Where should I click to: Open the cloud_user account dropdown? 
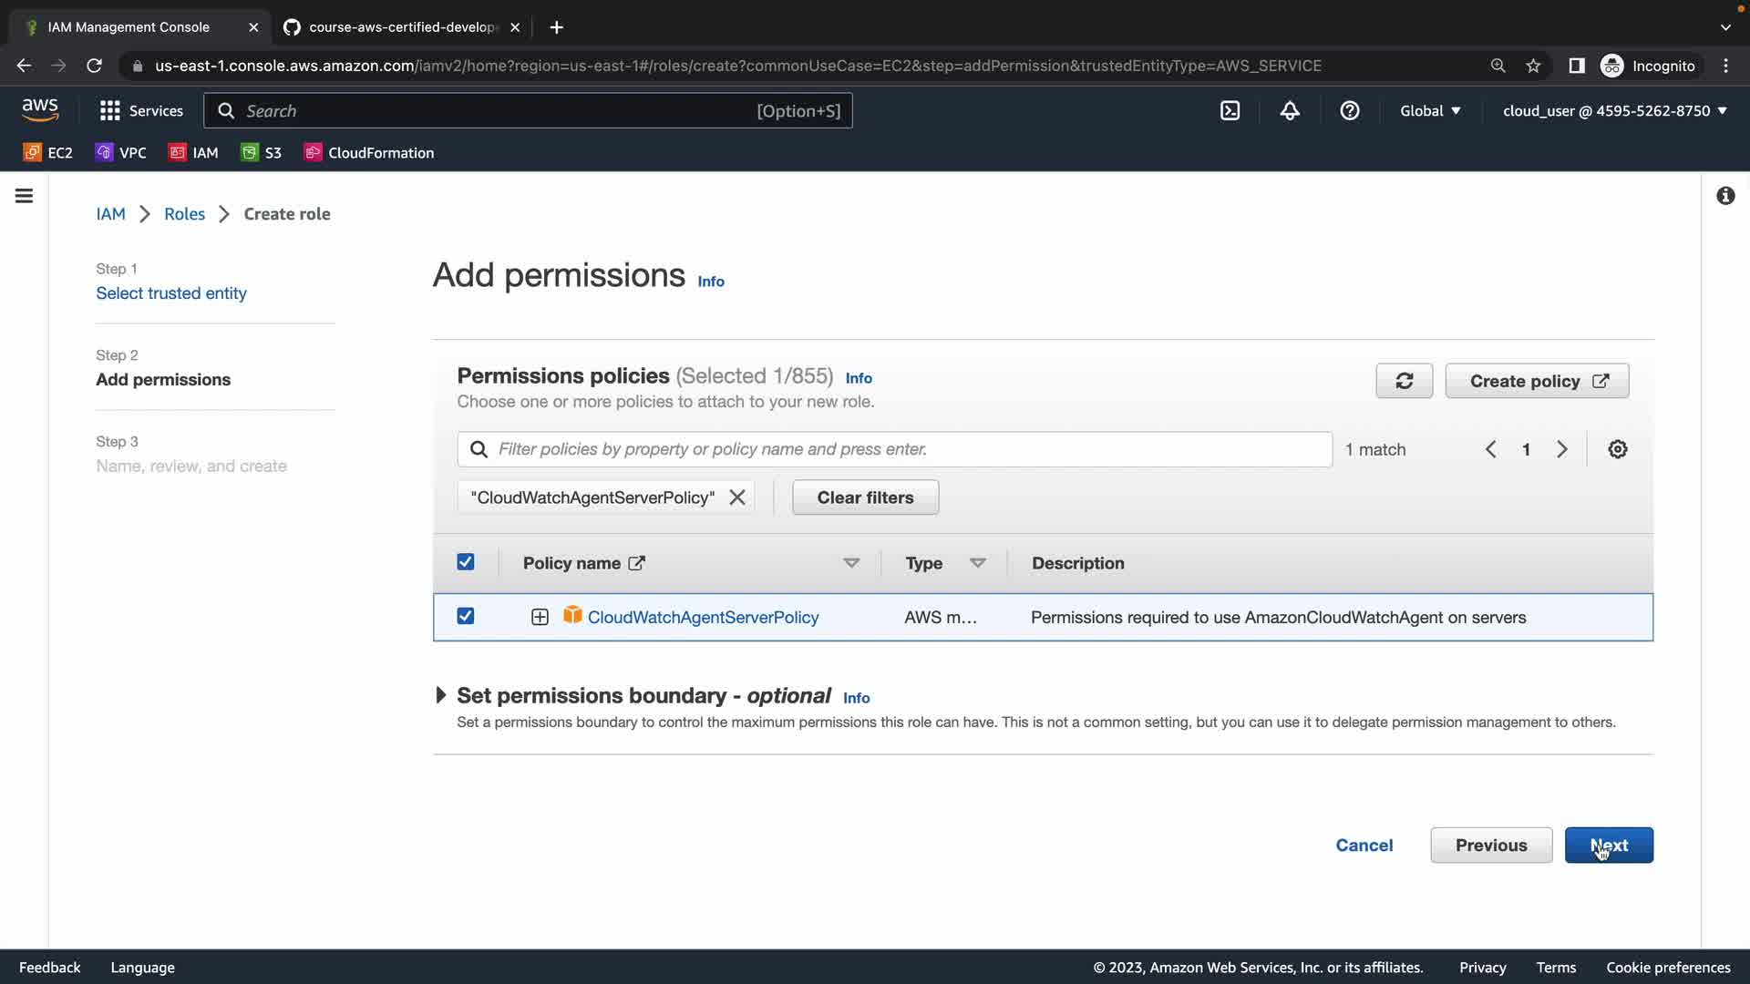coord(1614,110)
